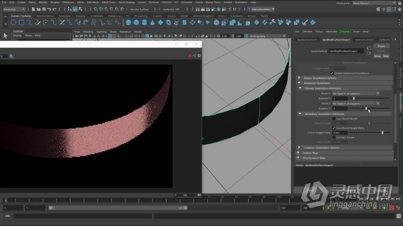Open Mode V dropdown
This screenshot has height=226, width=403.
tap(356, 104)
